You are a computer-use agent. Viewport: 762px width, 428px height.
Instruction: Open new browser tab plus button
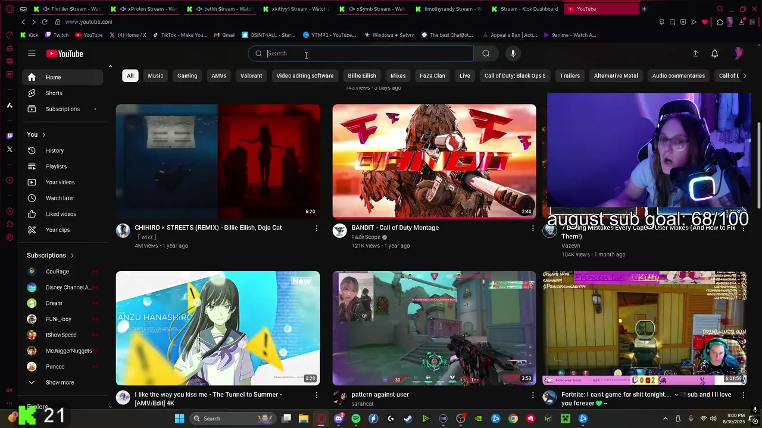coord(644,9)
